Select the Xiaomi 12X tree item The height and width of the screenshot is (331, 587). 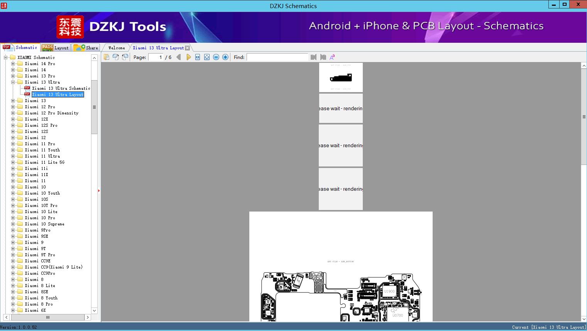coord(37,119)
